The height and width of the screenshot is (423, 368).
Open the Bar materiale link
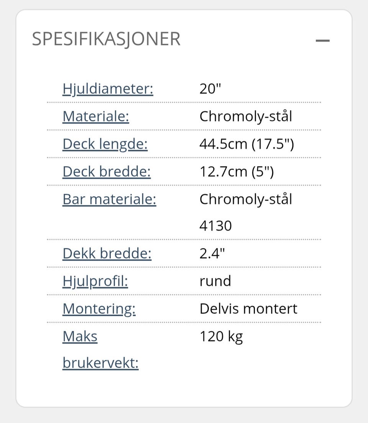click(109, 199)
